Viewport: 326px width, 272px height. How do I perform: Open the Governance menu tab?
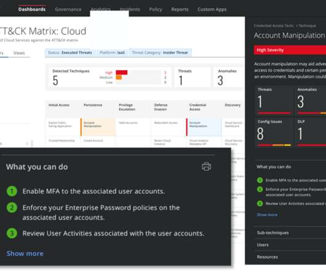(x=68, y=9)
